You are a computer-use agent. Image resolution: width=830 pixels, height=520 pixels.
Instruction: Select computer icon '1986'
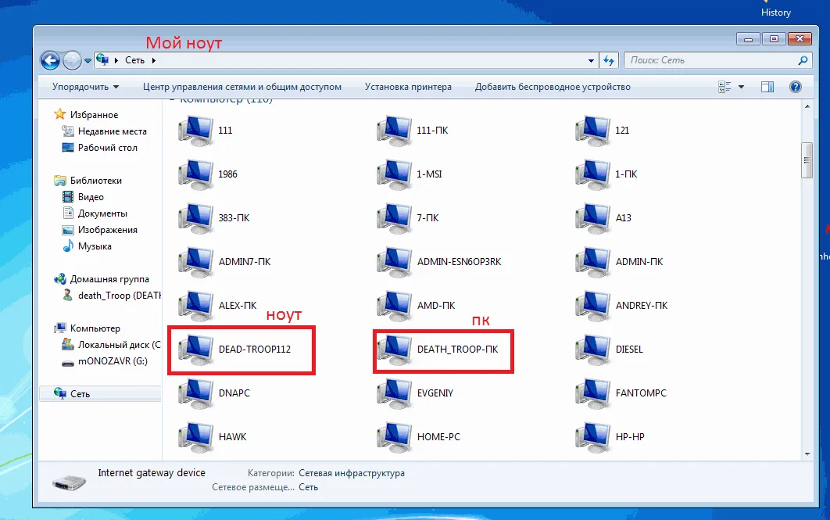point(196,174)
